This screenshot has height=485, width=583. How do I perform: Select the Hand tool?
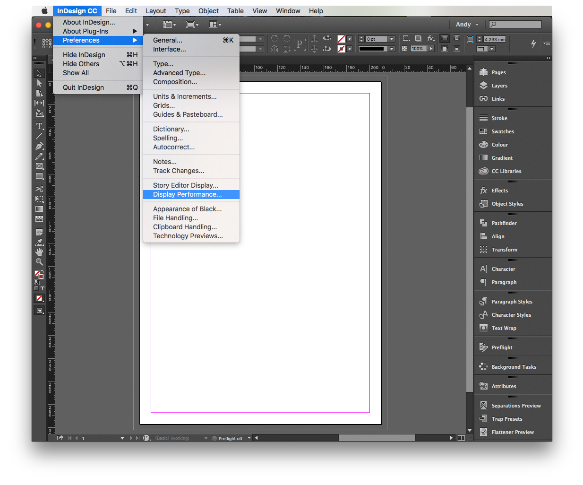click(39, 252)
